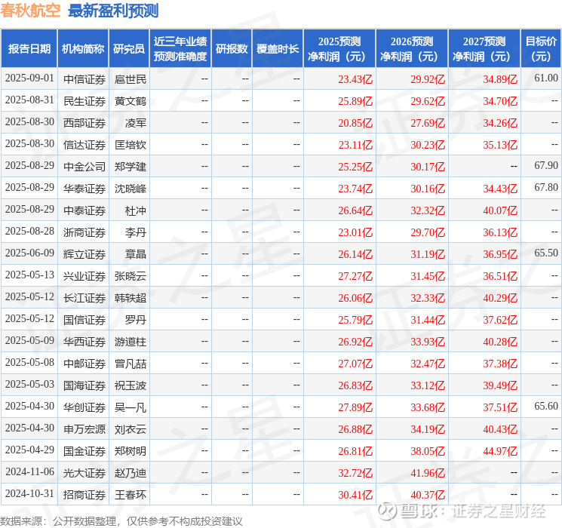Click target price 67.90
This screenshot has width=562, height=528.
pyautogui.click(x=546, y=166)
